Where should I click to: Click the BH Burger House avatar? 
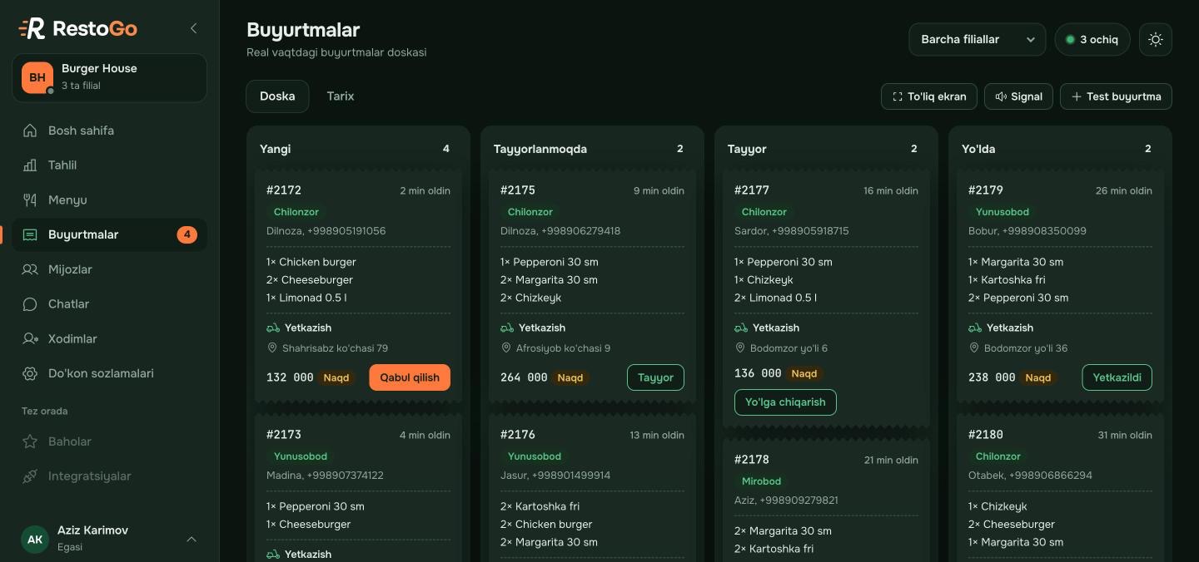coord(37,77)
